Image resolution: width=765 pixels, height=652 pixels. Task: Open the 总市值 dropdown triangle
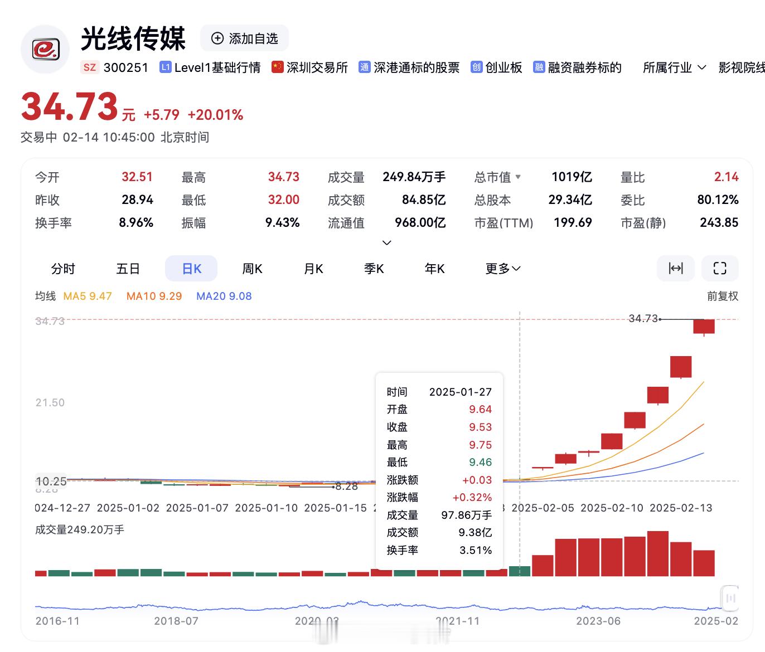(518, 177)
